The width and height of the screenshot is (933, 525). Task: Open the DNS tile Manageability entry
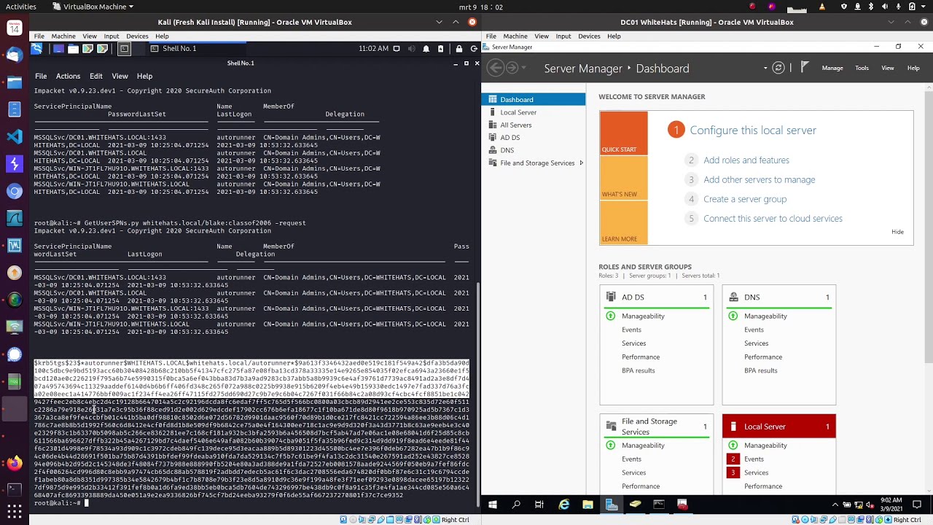pos(765,316)
